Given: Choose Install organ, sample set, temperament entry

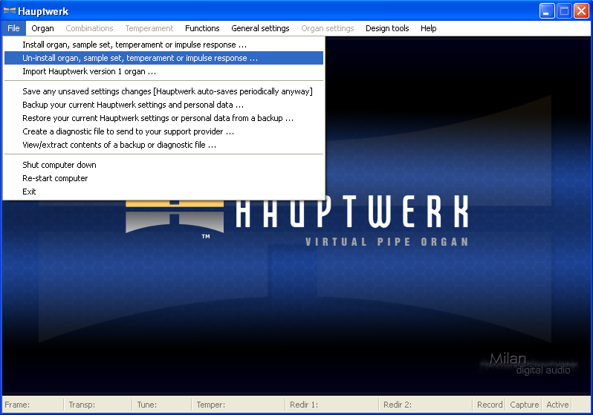Looking at the screenshot, I should click(163, 45).
